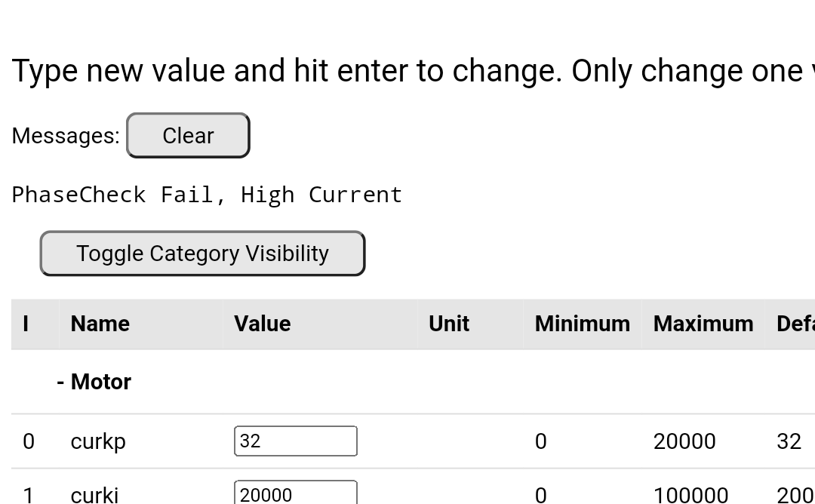
Task: Click curkp's maximum value 20000
Action: tap(684, 441)
